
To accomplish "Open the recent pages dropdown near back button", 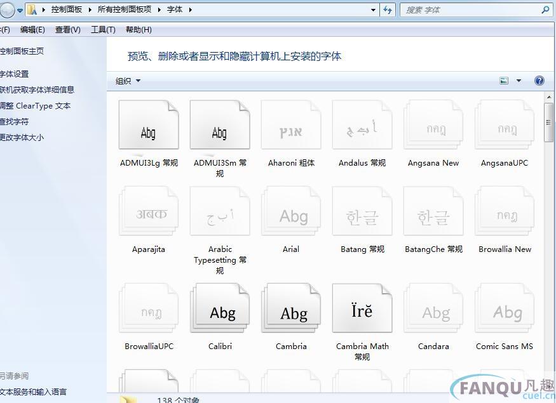I will pos(20,11).
